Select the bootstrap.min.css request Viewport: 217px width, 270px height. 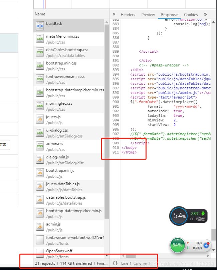[69, 66]
